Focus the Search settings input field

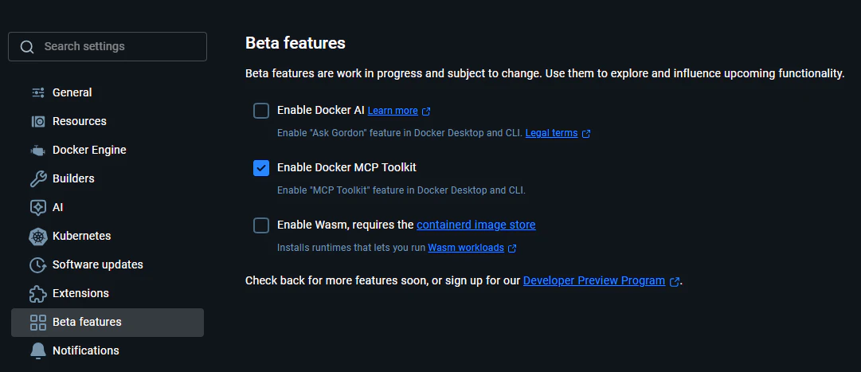coord(119,46)
